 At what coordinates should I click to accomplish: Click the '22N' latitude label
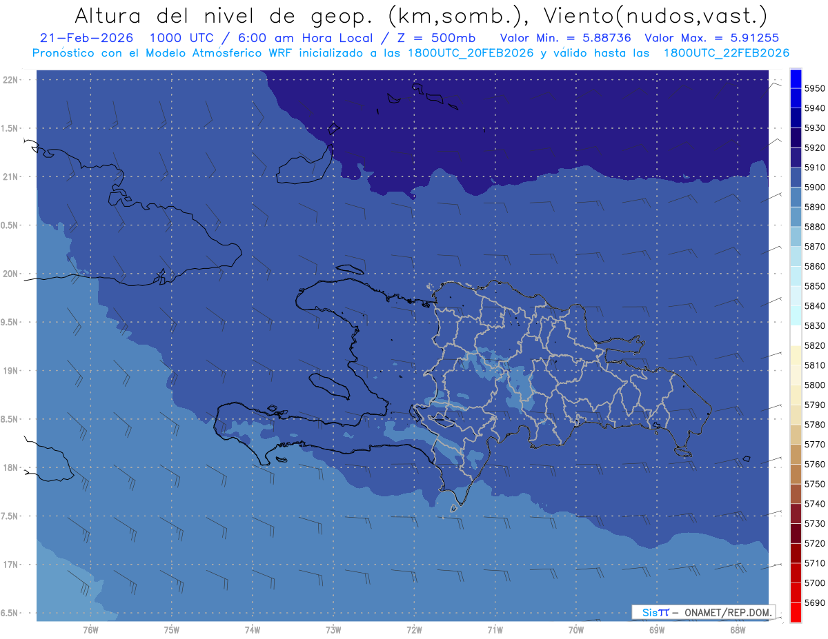pyautogui.click(x=10, y=80)
